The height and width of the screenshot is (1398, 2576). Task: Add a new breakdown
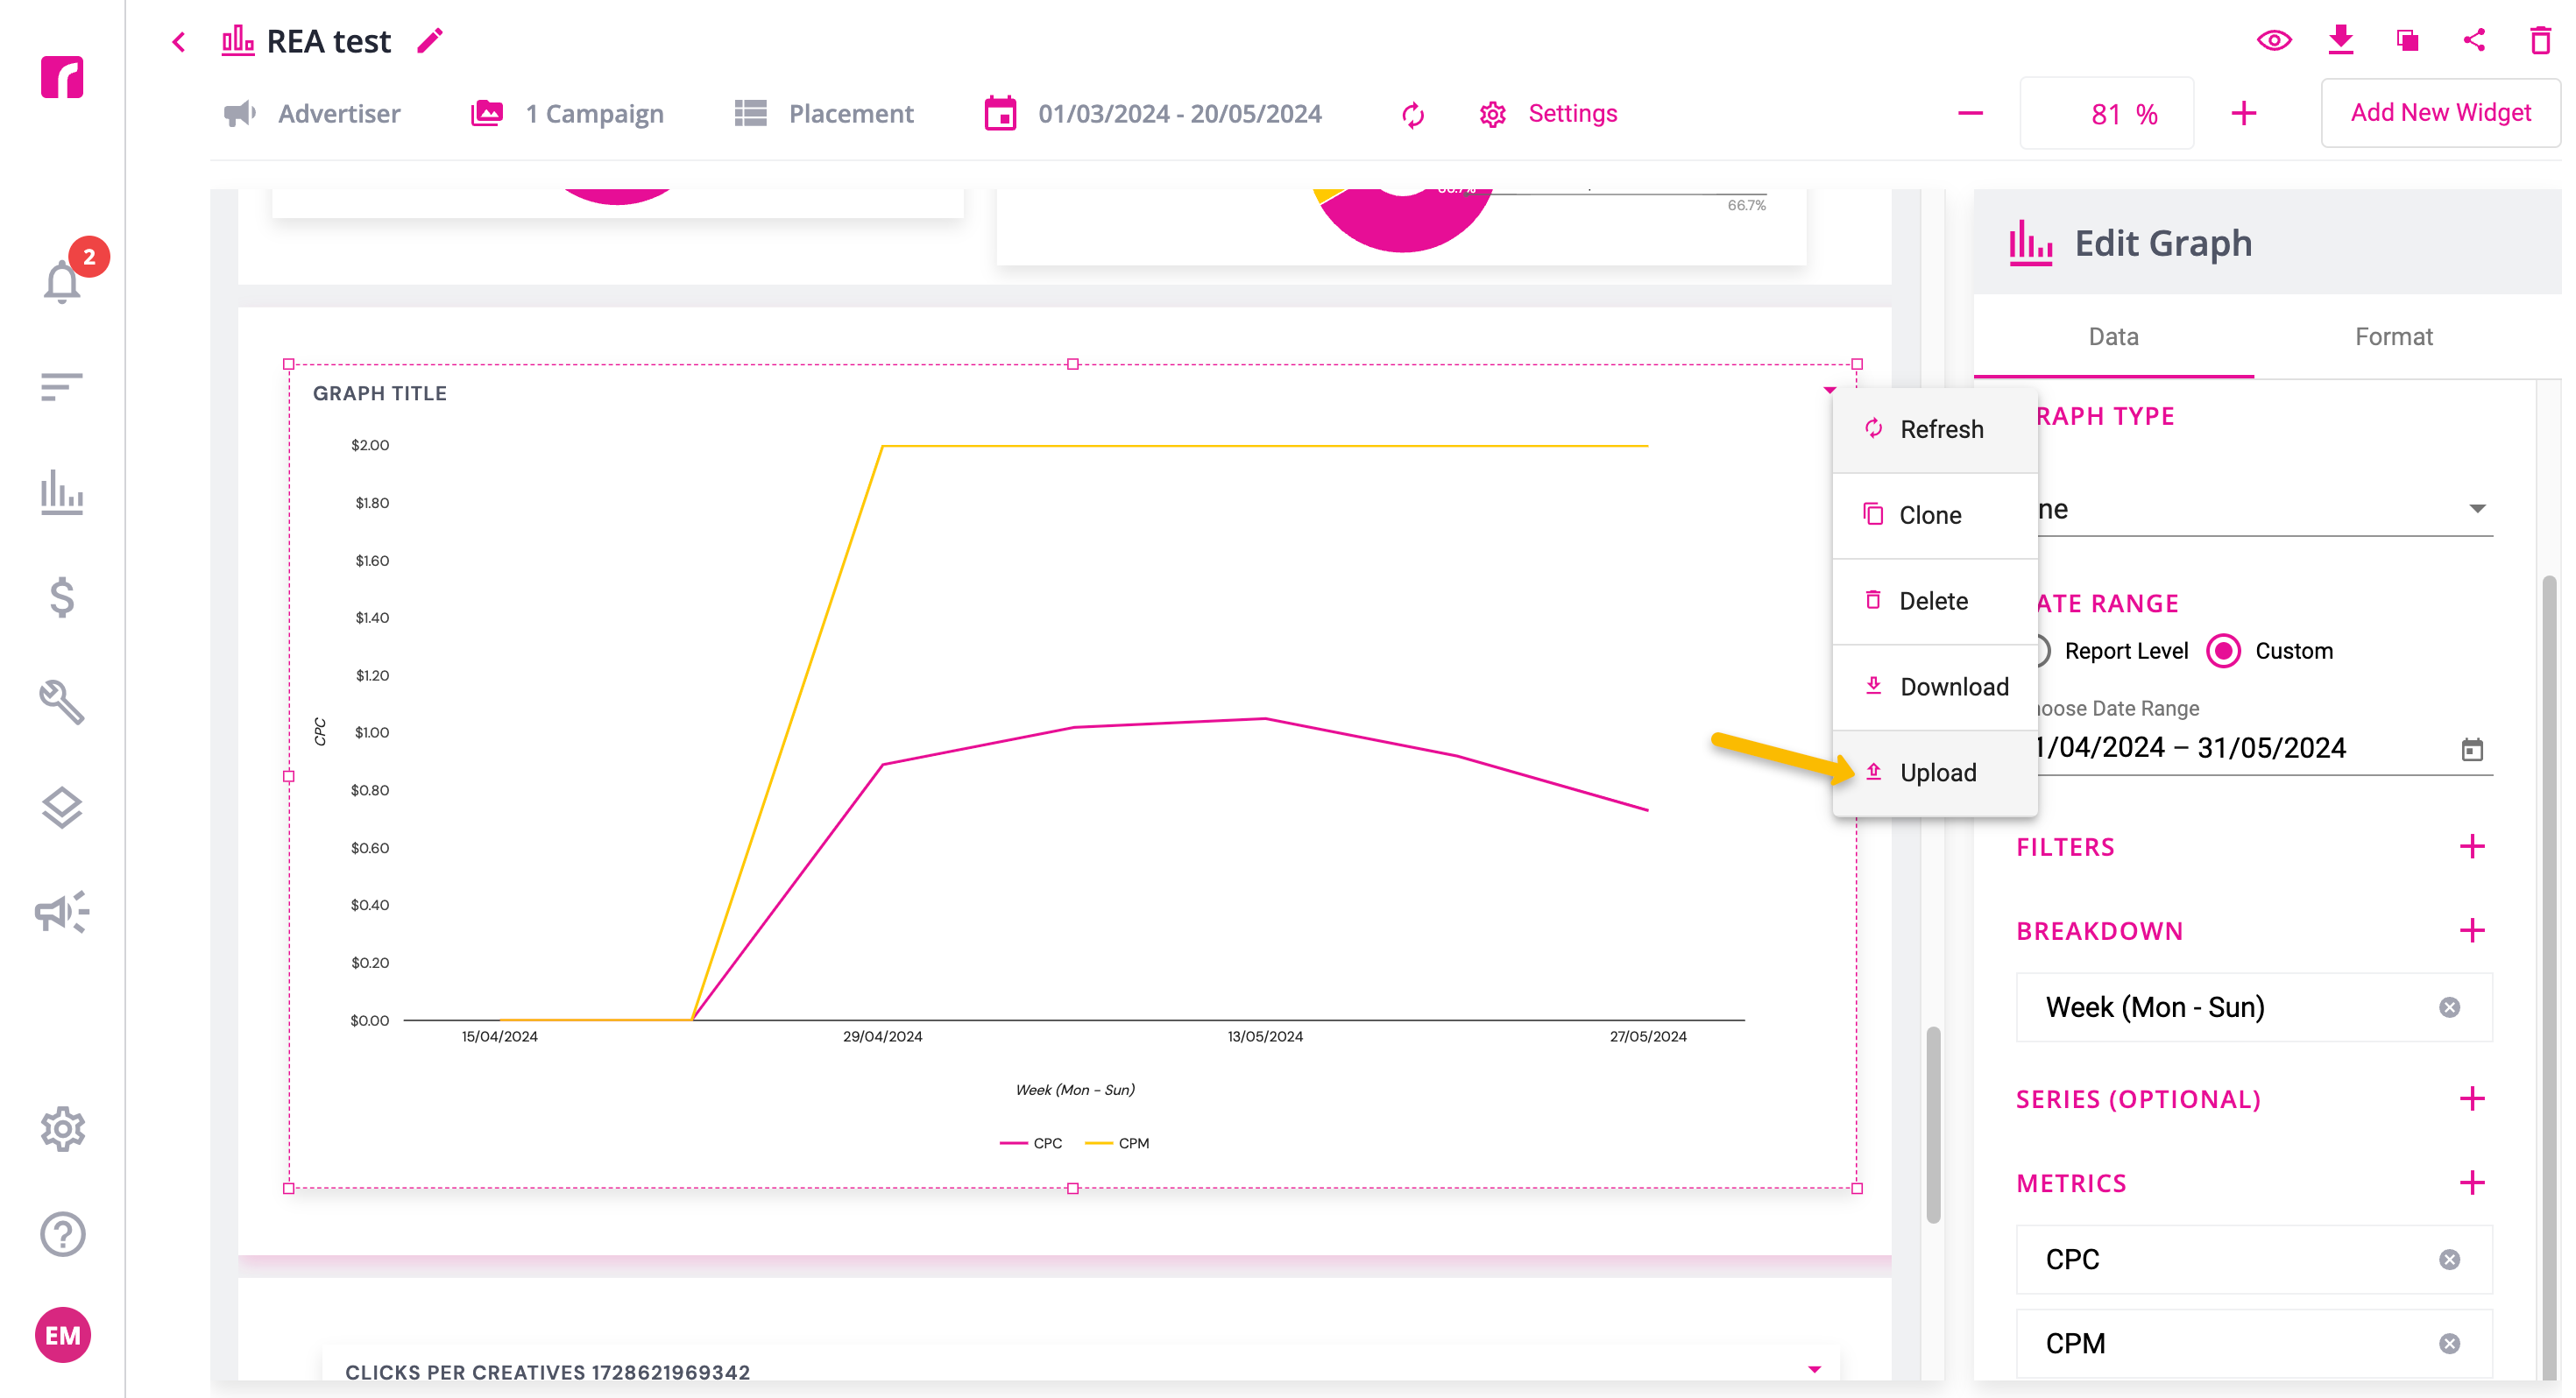(x=2471, y=931)
